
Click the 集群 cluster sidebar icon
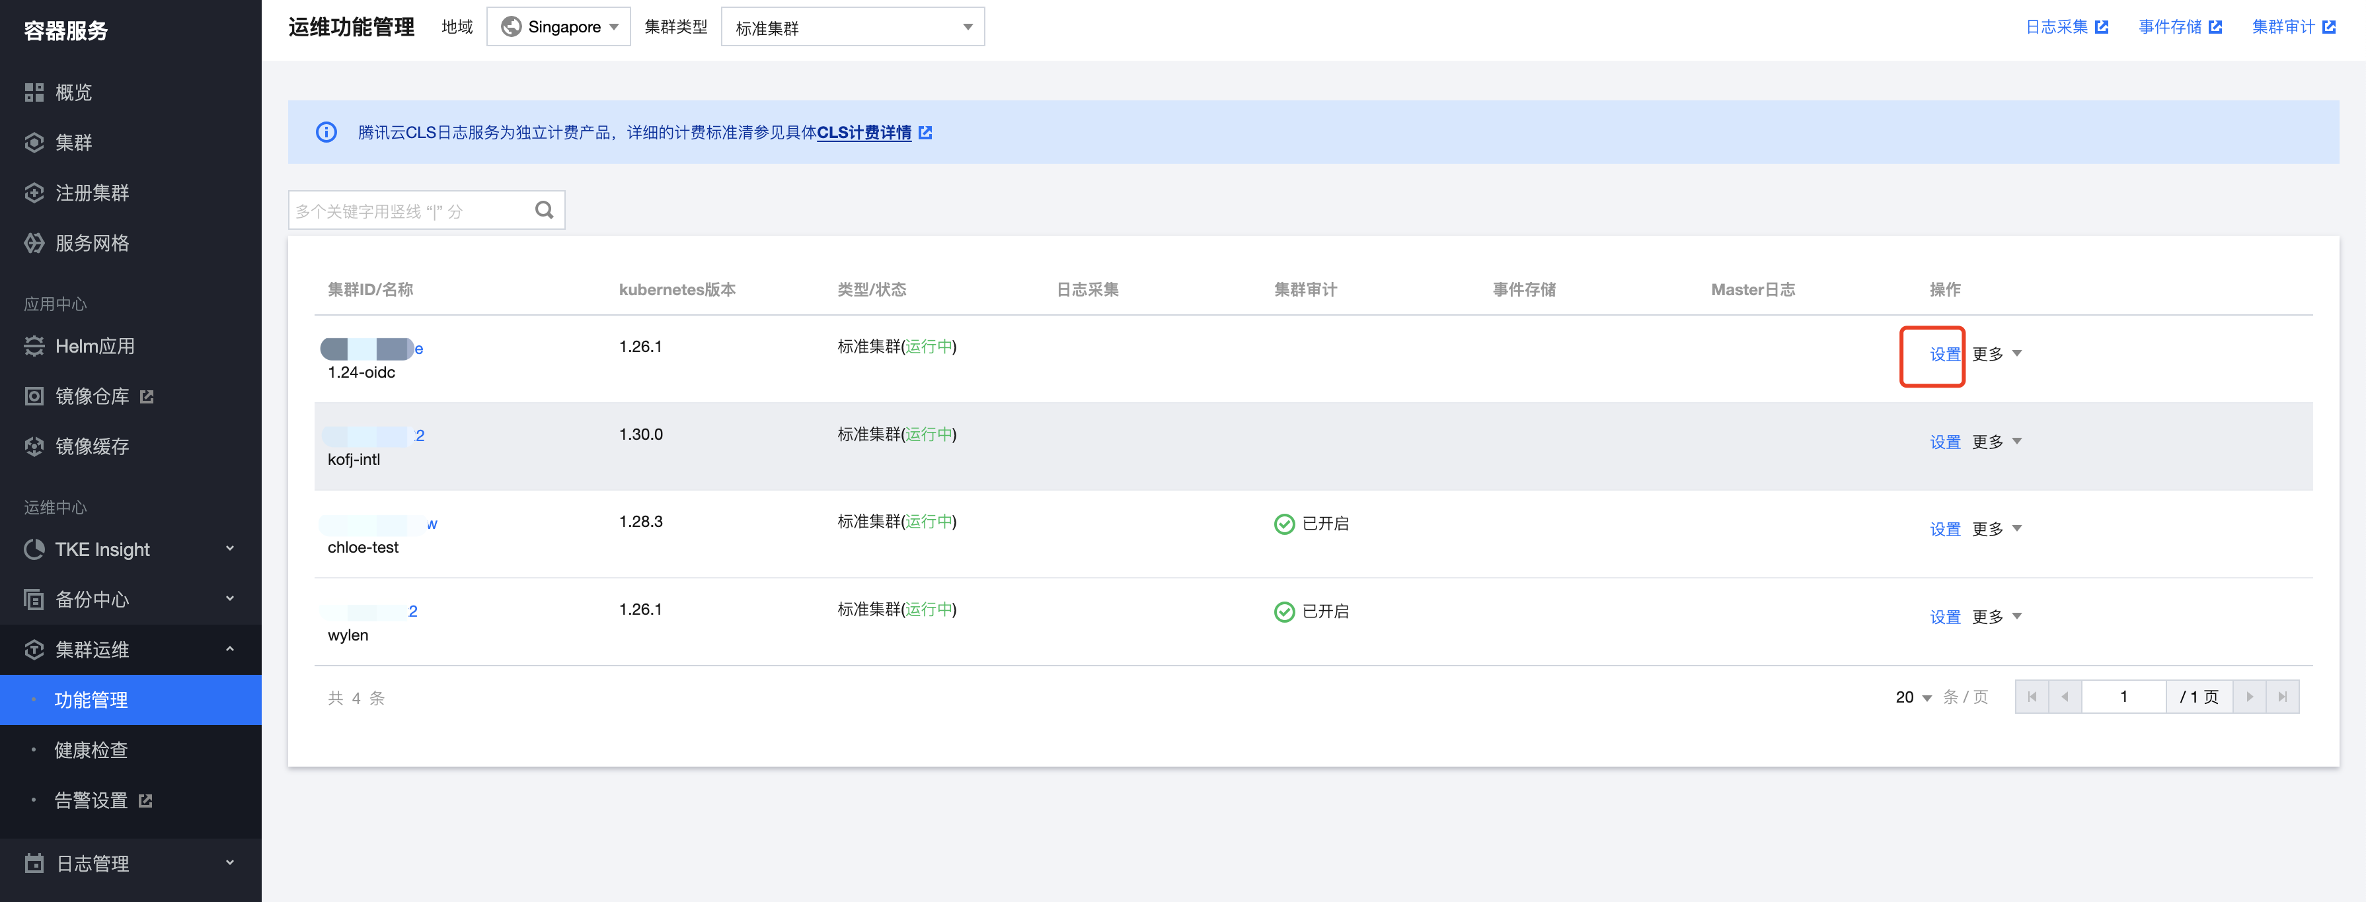point(34,143)
